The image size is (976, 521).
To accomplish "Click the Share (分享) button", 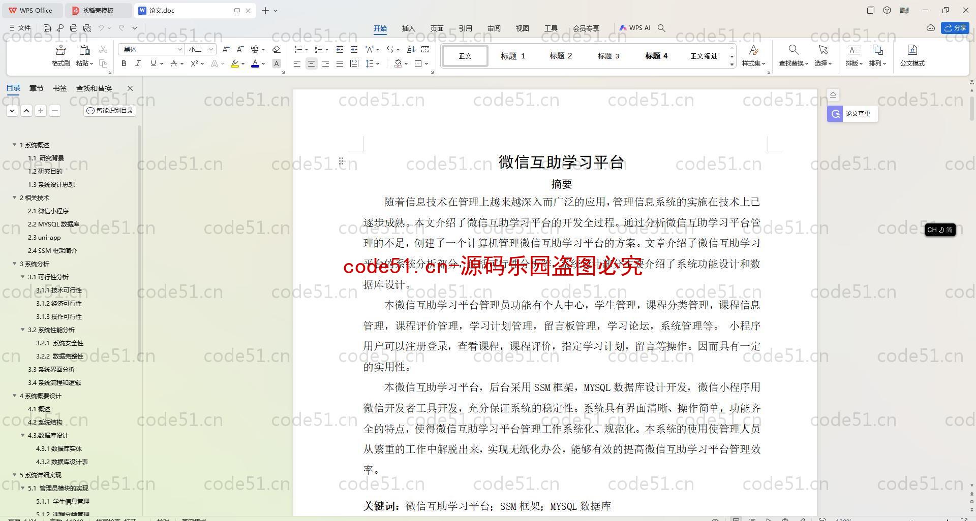I will [955, 28].
